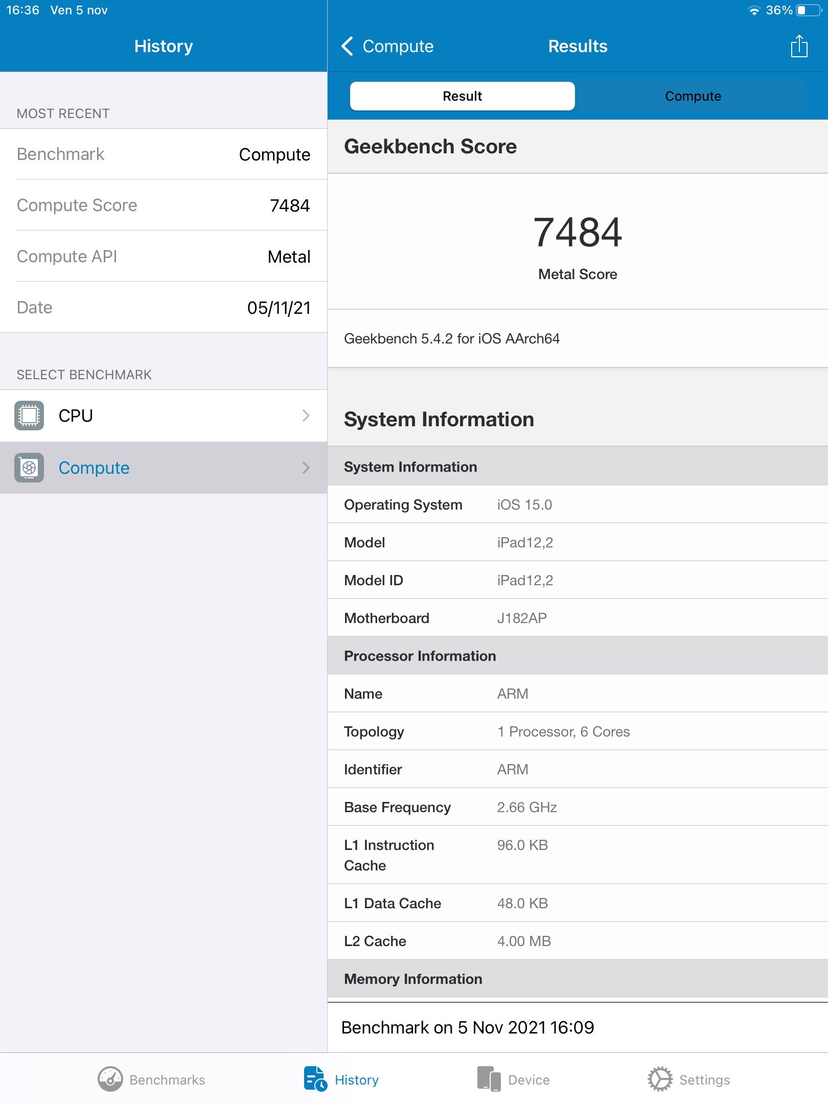Tap the 7484 Metal Score value
The height and width of the screenshot is (1104, 828).
pyautogui.click(x=578, y=233)
